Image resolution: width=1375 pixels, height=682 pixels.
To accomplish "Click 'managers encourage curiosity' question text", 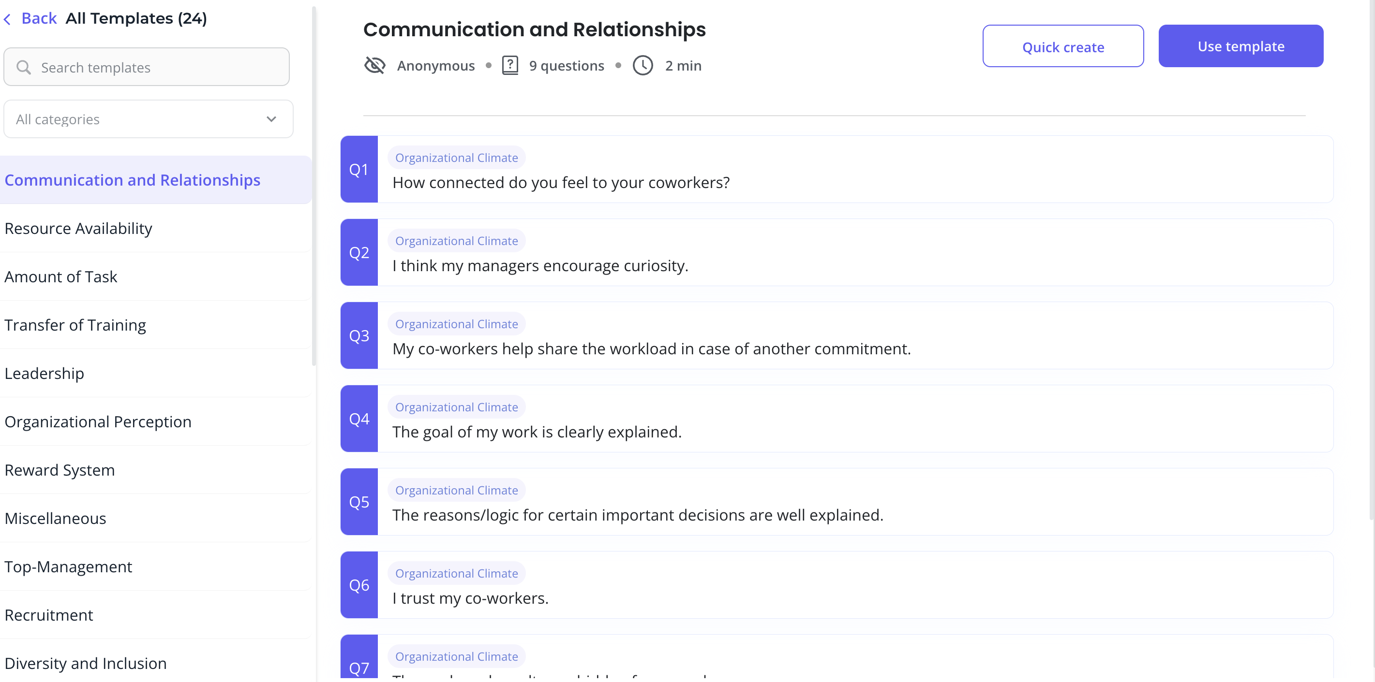I will click(x=540, y=265).
